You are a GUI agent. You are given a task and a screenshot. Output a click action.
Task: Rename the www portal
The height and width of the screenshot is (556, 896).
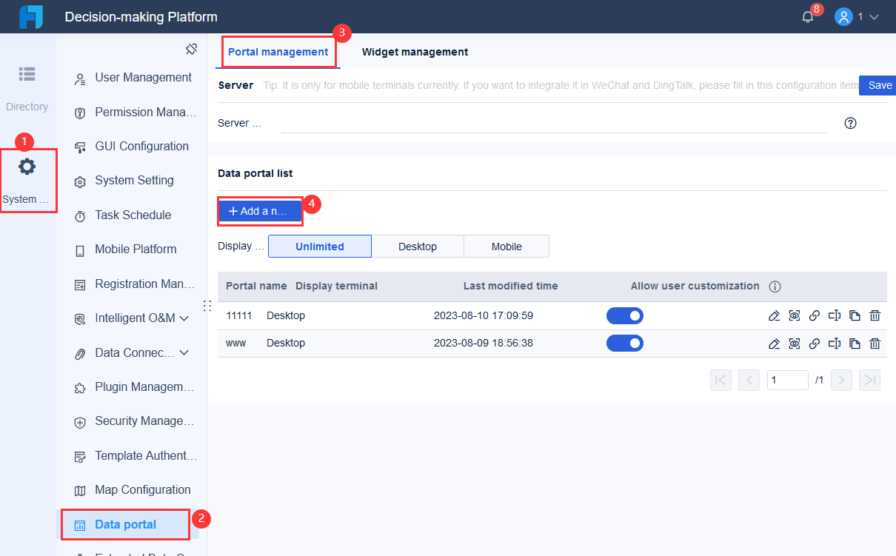(x=834, y=343)
